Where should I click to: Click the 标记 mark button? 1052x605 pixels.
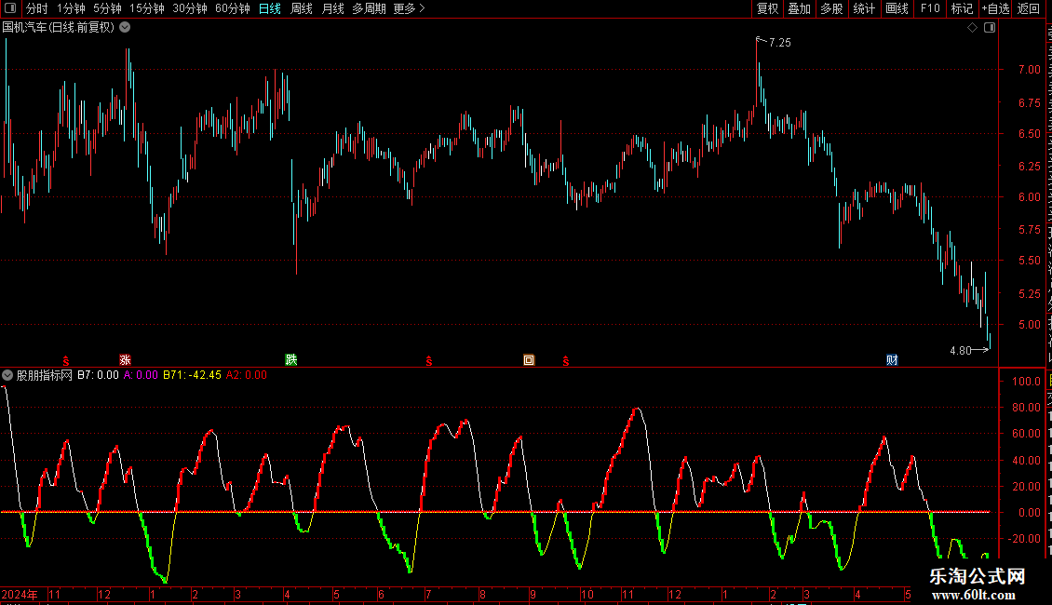(962, 8)
